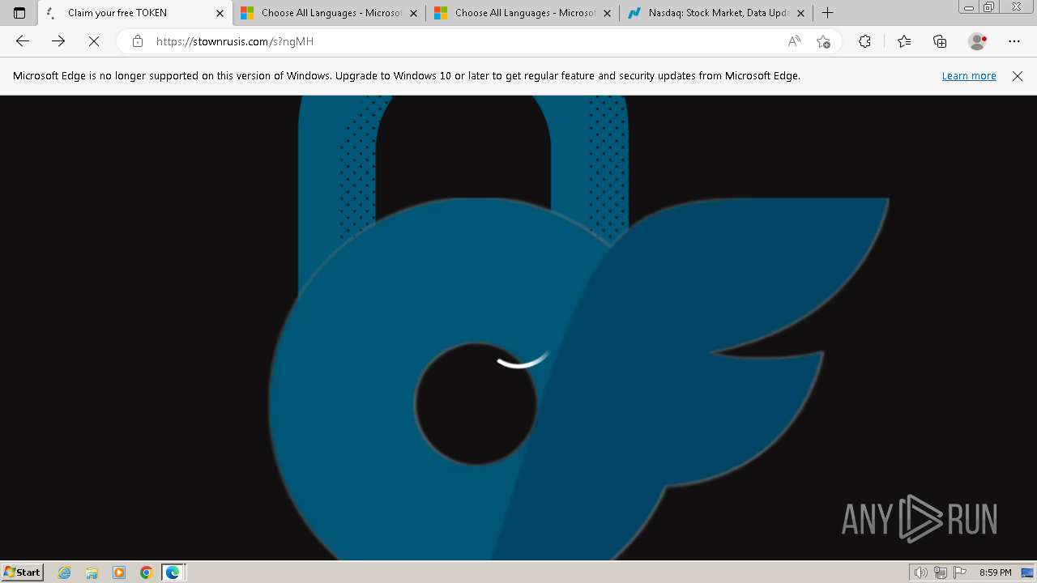Close the Claim your free TOKEN tab
Viewport: 1037px width, 583px height.
coord(220,13)
